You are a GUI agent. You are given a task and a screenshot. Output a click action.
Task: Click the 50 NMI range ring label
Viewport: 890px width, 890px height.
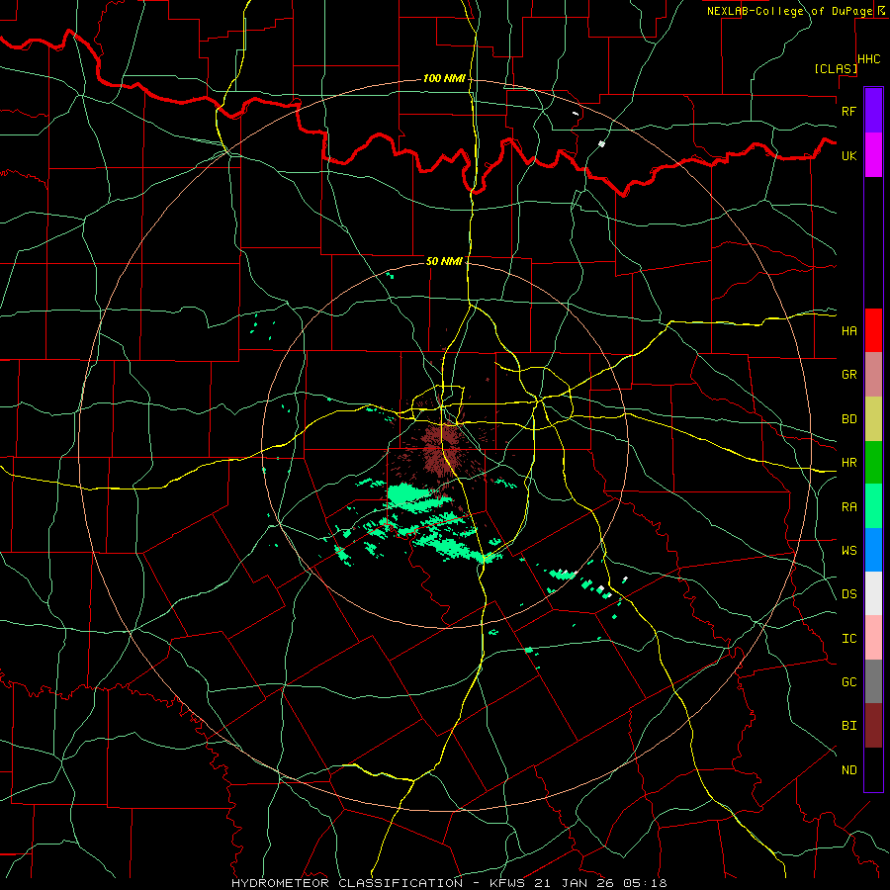tap(444, 261)
